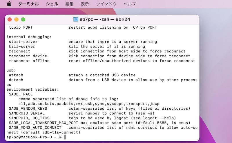Click the "reconnect offline" command text
The height and width of the screenshot is (143, 232).
pyautogui.click(x=29, y=61)
